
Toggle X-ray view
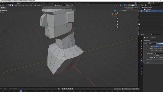(x=129, y=5)
